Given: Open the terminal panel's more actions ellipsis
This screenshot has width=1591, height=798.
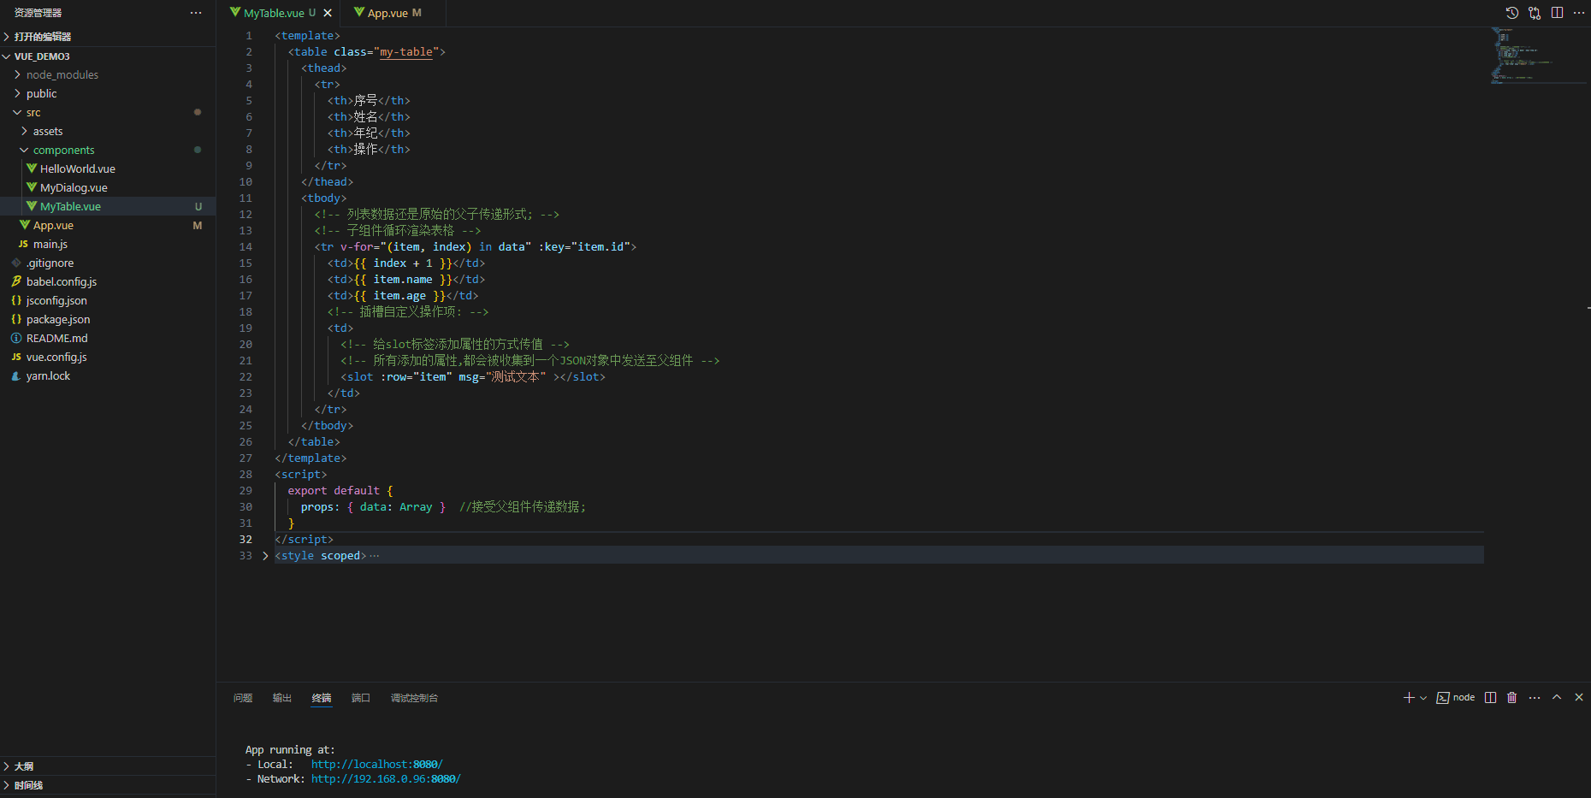Looking at the screenshot, I should pyautogui.click(x=1535, y=698).
